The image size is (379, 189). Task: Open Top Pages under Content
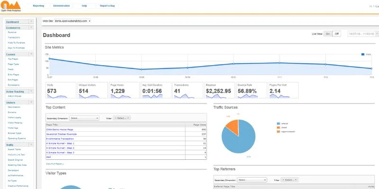(13, 59)
